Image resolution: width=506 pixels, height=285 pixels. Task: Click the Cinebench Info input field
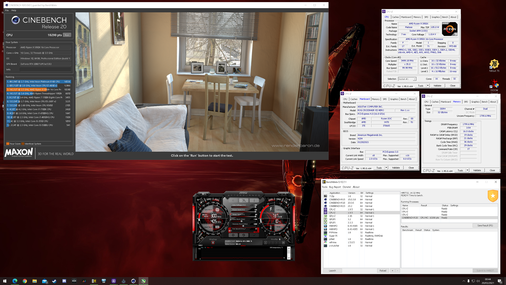coord(45,70)
